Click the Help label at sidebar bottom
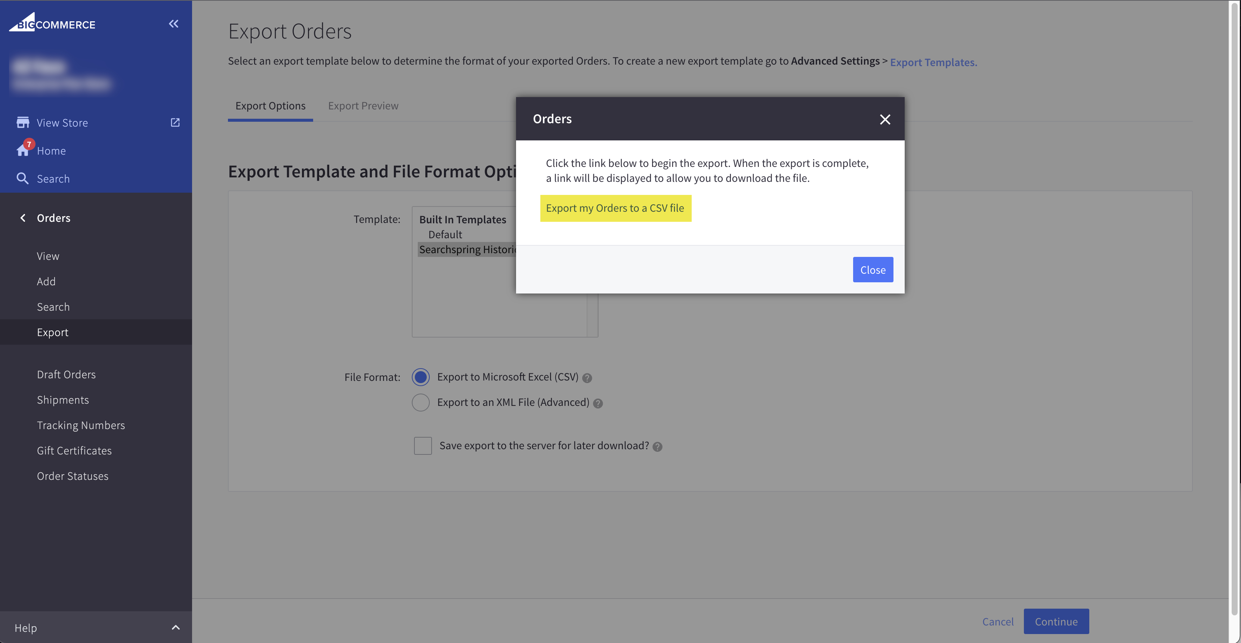1241x643 pixels. click(x=25, y=628)
